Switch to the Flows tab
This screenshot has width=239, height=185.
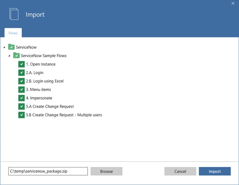click(x=13, y=33)
